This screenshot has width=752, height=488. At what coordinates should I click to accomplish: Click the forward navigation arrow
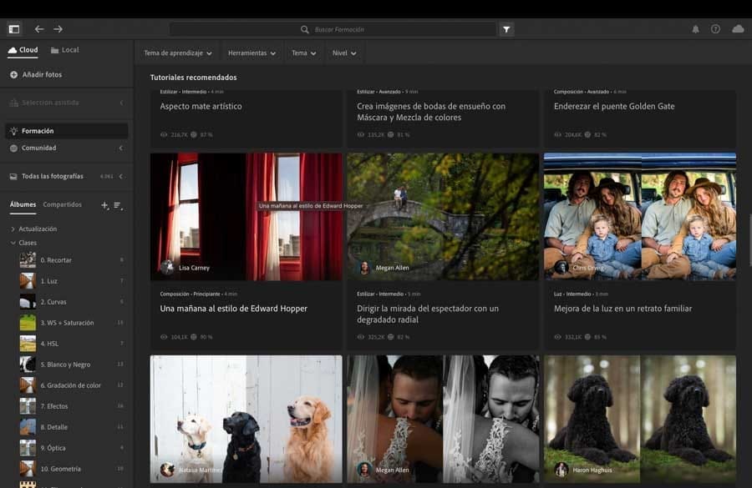[58, 29]
